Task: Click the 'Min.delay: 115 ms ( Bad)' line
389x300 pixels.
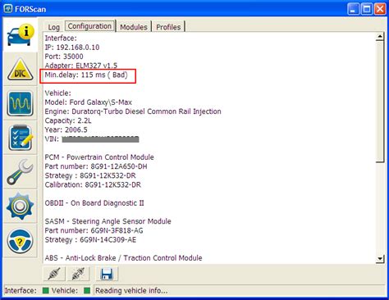Action: click(86, 75)
